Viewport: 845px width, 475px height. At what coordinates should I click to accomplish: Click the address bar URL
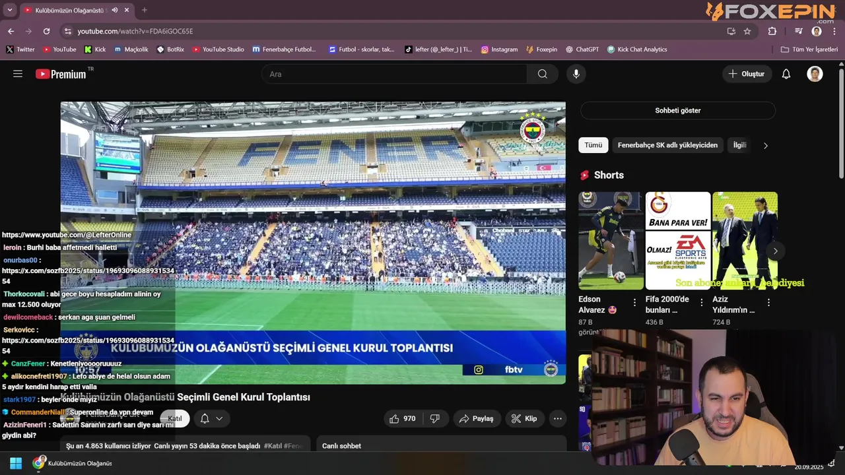coord(135,31)
